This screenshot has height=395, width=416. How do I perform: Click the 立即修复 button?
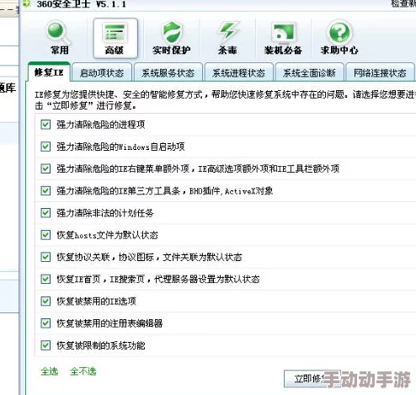312,379
